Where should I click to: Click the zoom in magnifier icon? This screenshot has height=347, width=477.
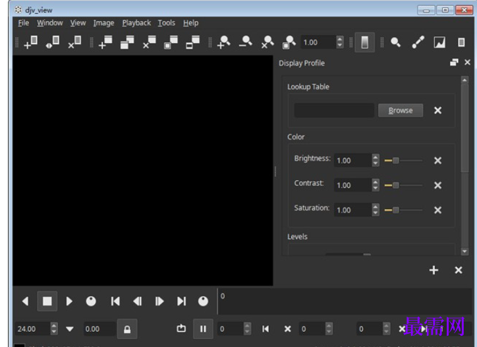[223, 42]
